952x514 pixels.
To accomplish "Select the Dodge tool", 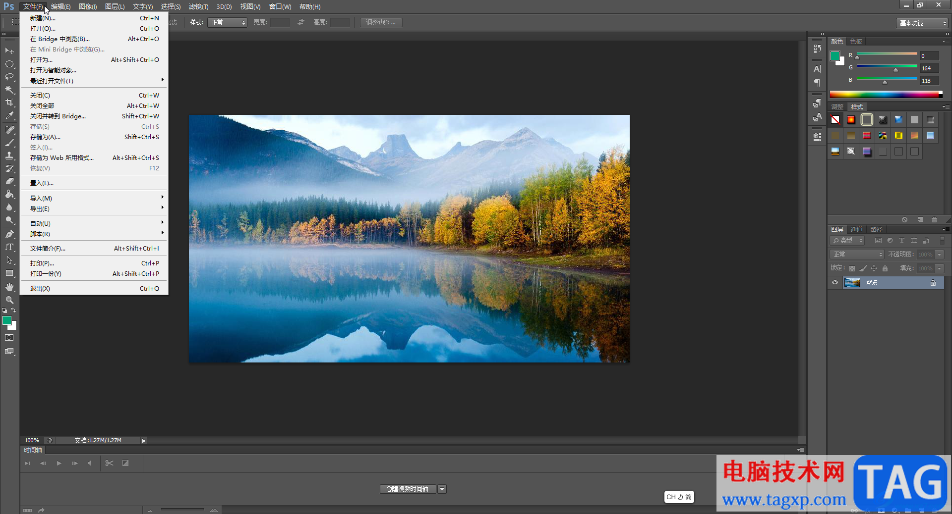I will pos(9,220).
